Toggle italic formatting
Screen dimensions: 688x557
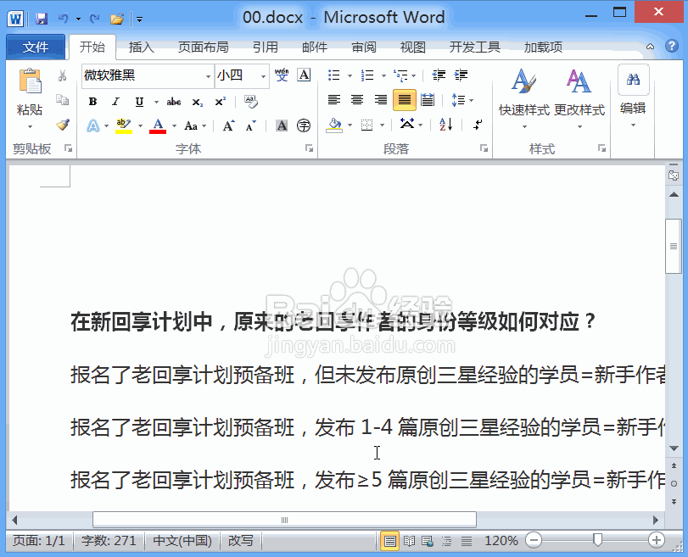(115, 101)
